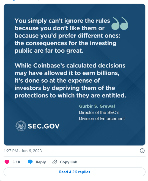Screen dimensions: 148x181
Task: Click the Division of Enforcement title line
Action: (x=102, y=118)
